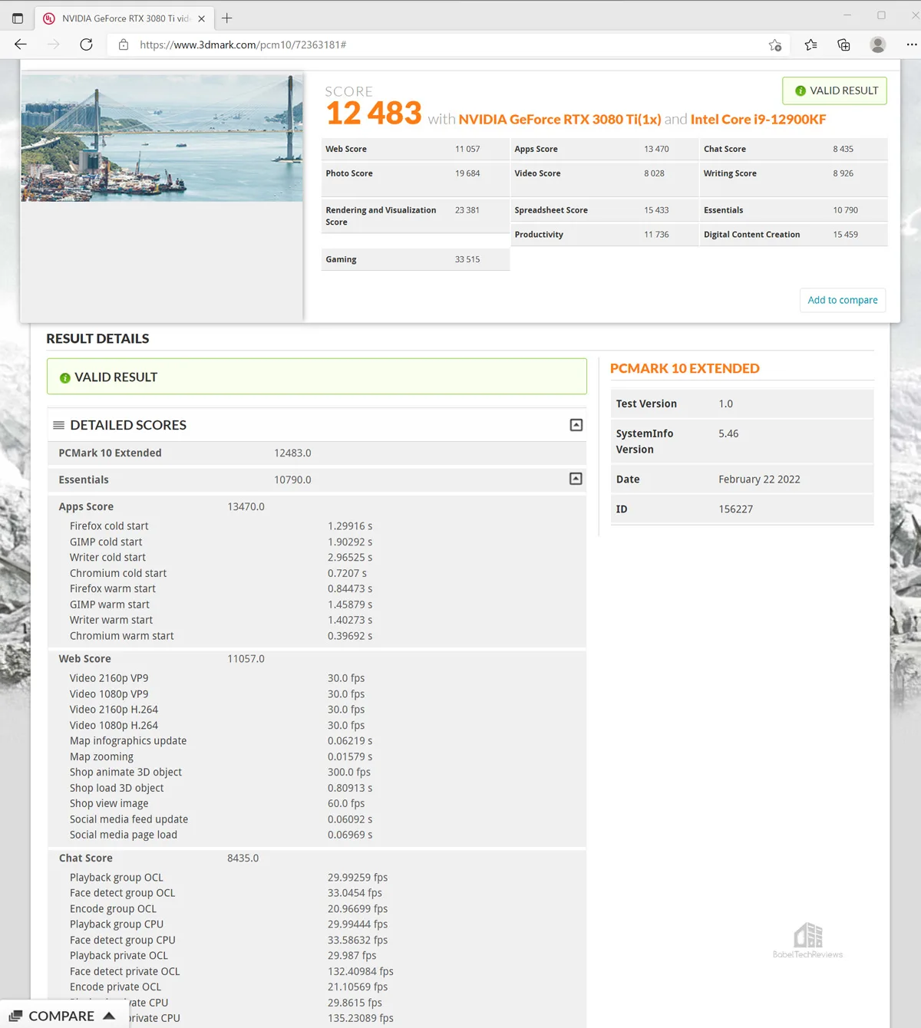Open the NVIDIA GeForce RTX 3080 Ti link
The image size is (921, 1028).
pyautogui.click(x=560, y=119)
